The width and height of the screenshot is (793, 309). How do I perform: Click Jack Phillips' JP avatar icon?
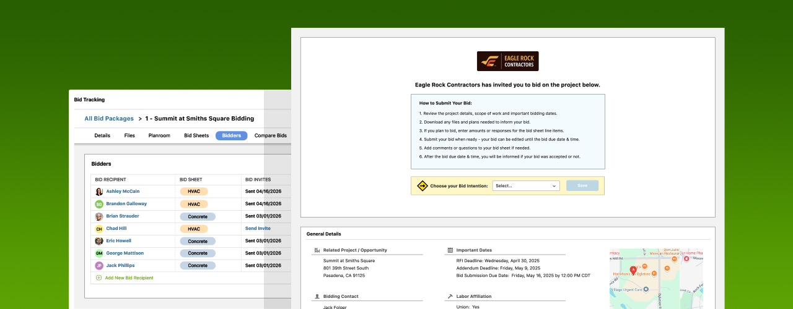(99, 266)
